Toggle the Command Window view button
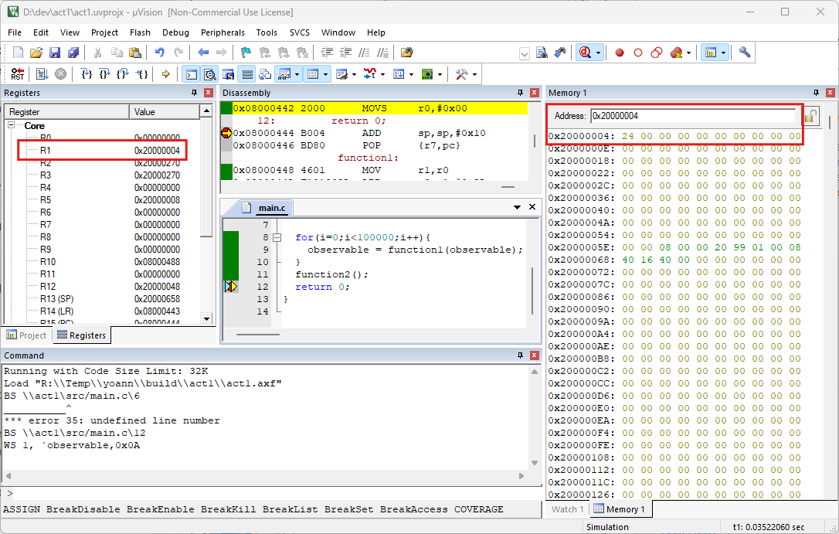 [190, 74]
